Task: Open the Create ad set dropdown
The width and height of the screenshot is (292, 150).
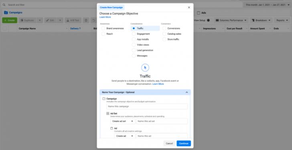Action: pyautogui.click(x=123, y=121)
